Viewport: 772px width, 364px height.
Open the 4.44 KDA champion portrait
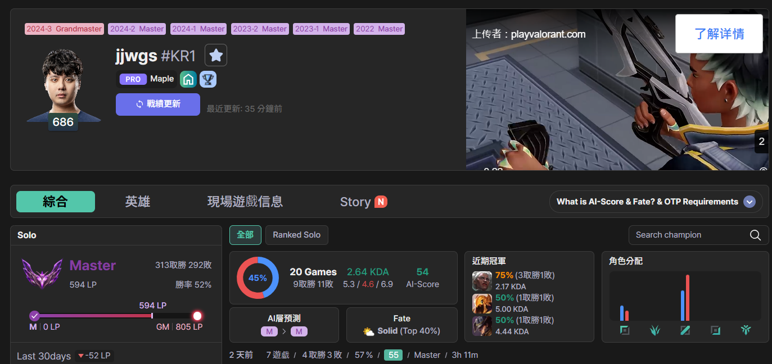[x=482, y=326]
